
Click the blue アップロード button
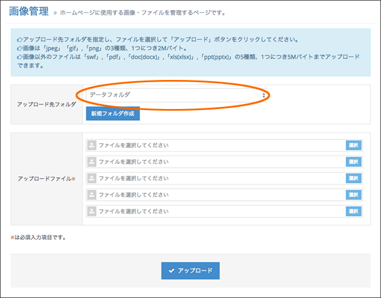(x=190, y=271)
